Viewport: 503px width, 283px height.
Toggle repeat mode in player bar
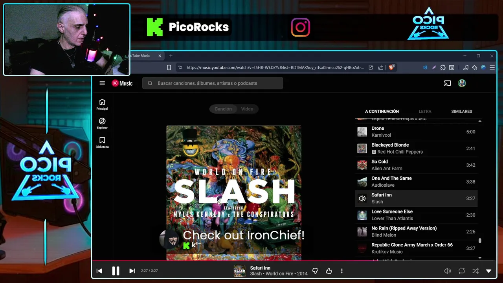(x=462, y=271)
